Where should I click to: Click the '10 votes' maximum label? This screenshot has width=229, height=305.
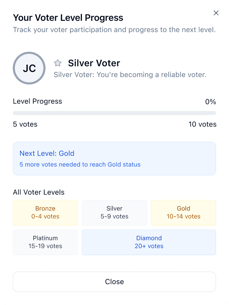tap(202, 124)
